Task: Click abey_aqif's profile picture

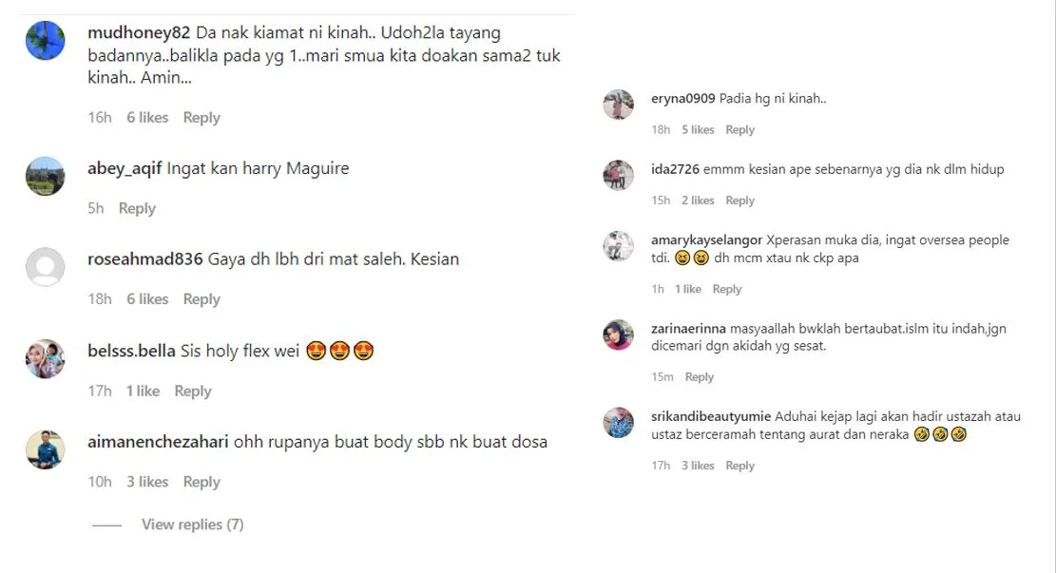Action: (45, 177)
